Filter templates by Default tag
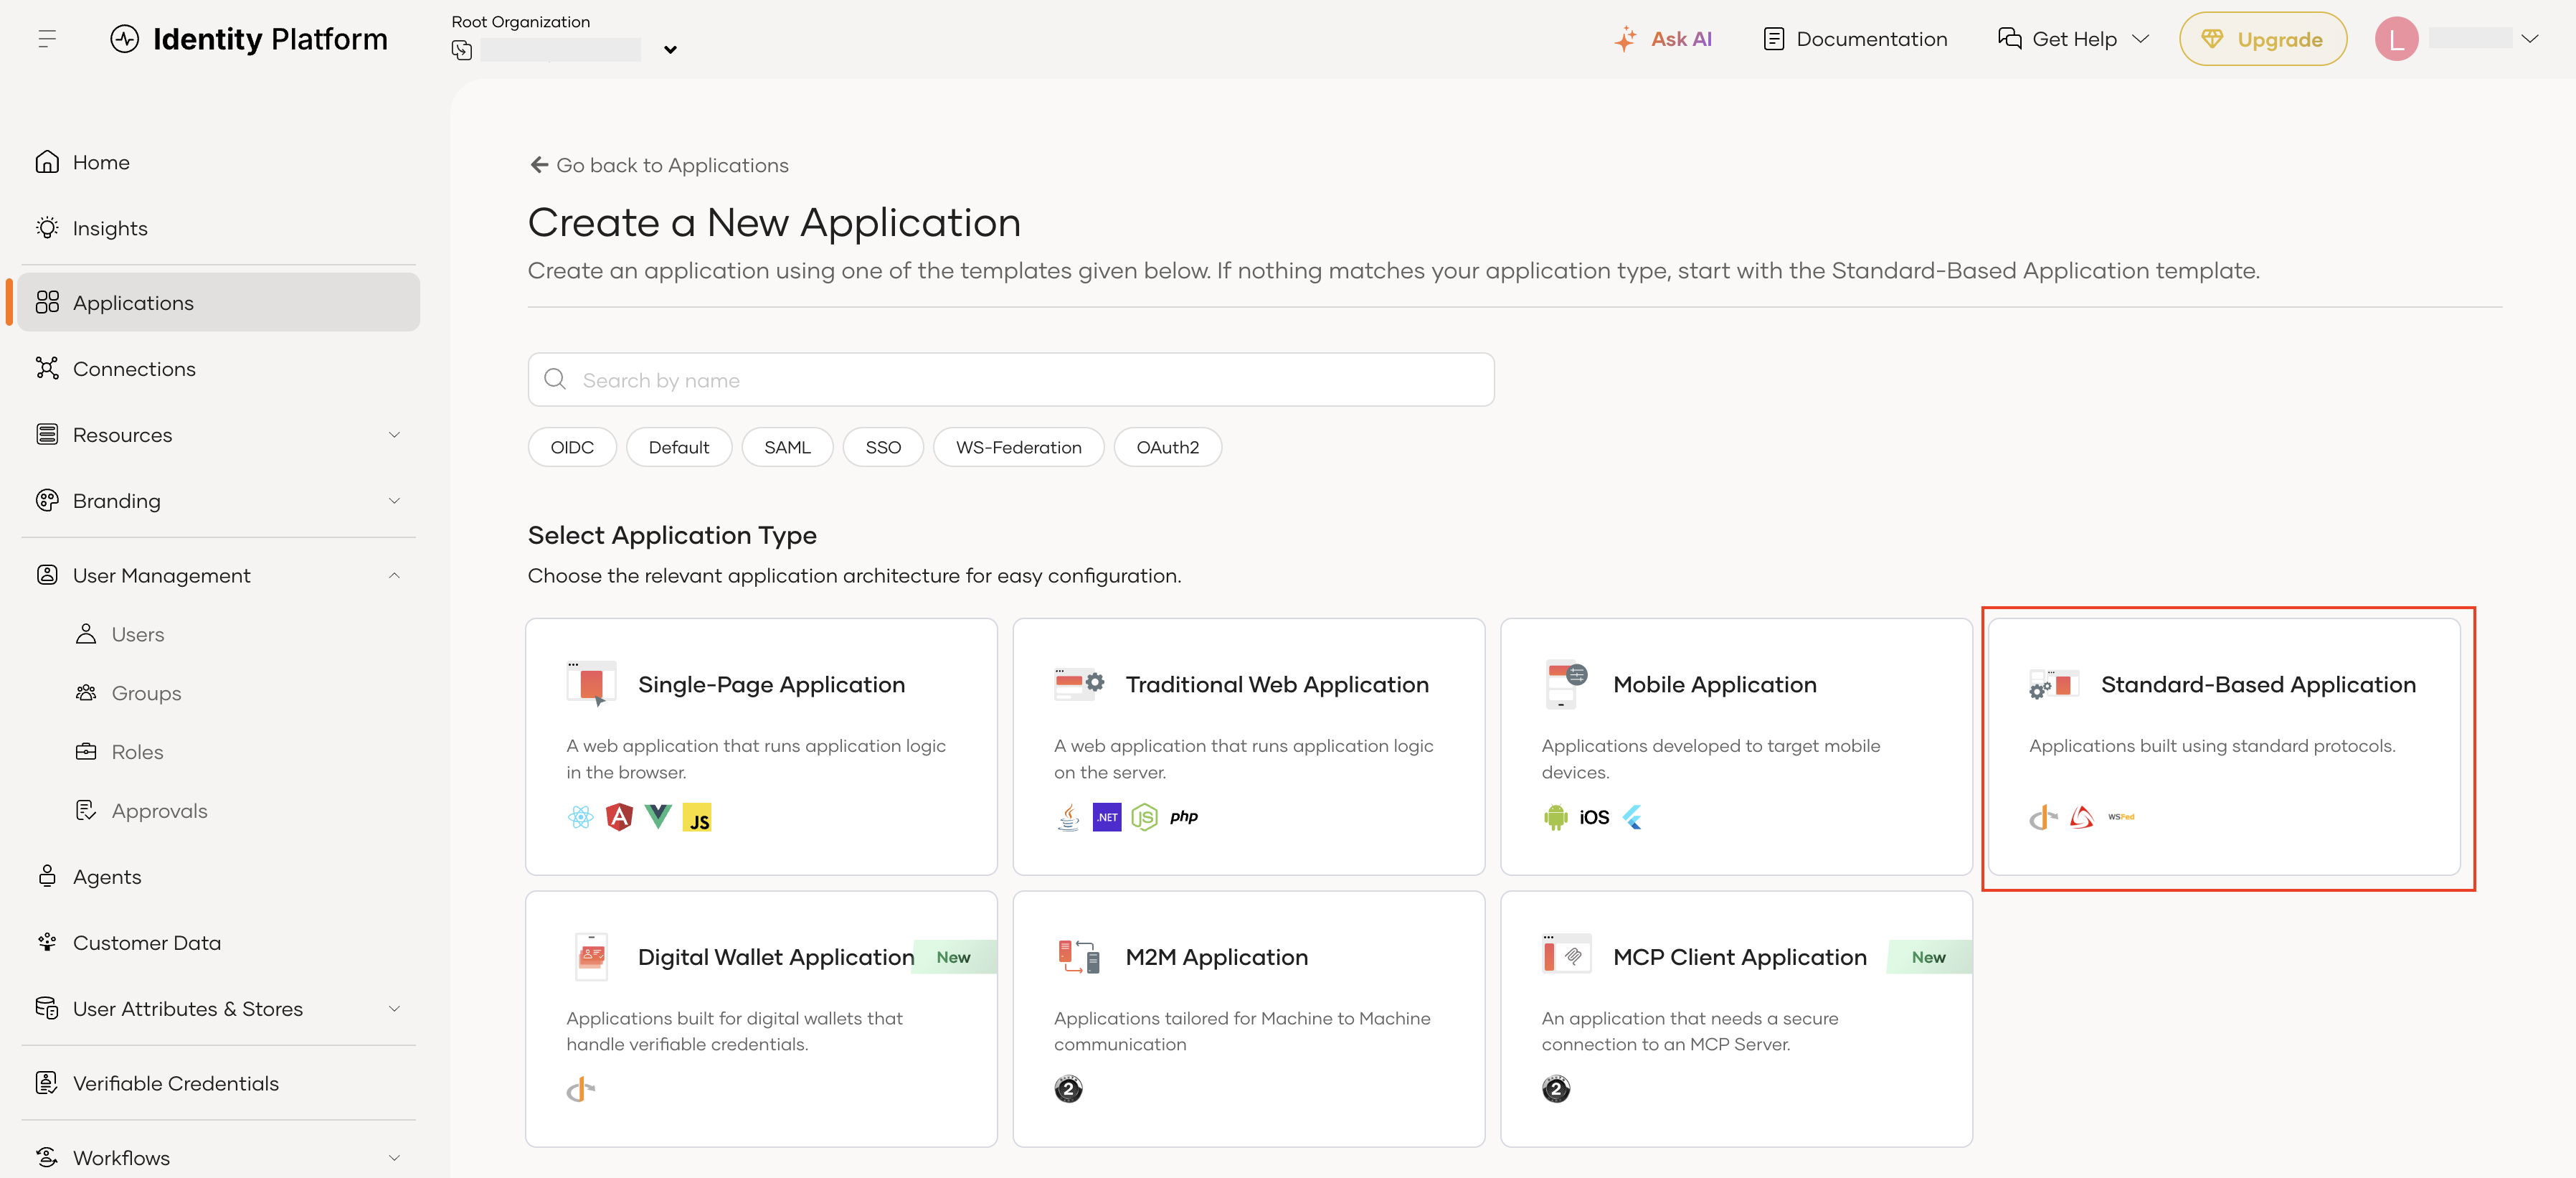The width and height of the screenshot is (2576, 1178). coord(679,447)
